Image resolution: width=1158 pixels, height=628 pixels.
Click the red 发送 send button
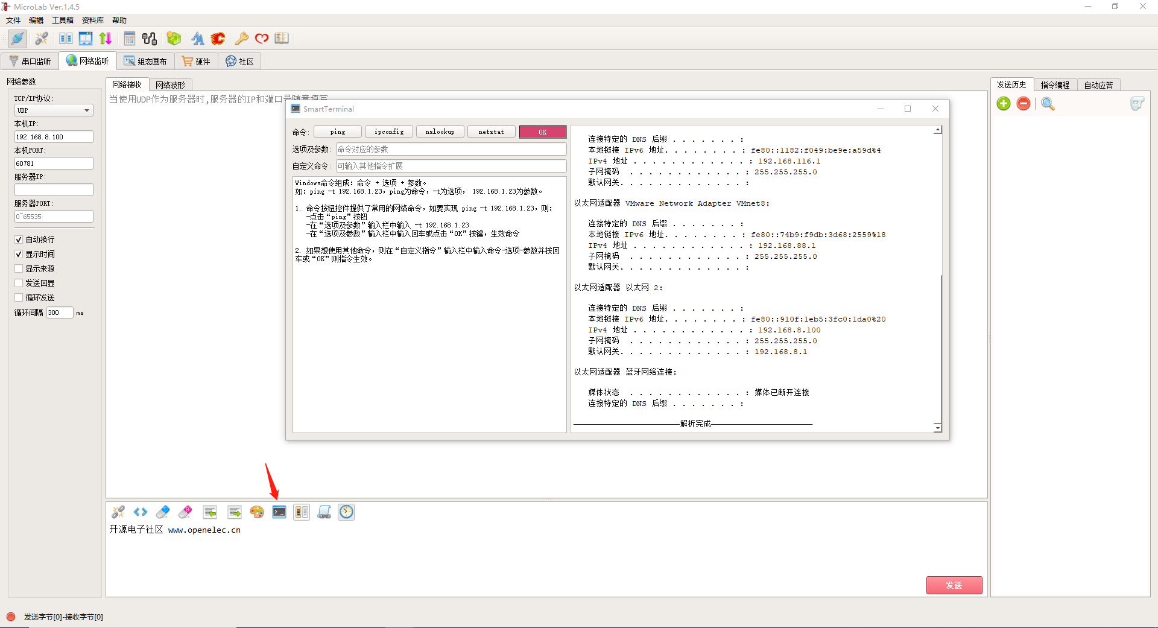tap(954, 585)
